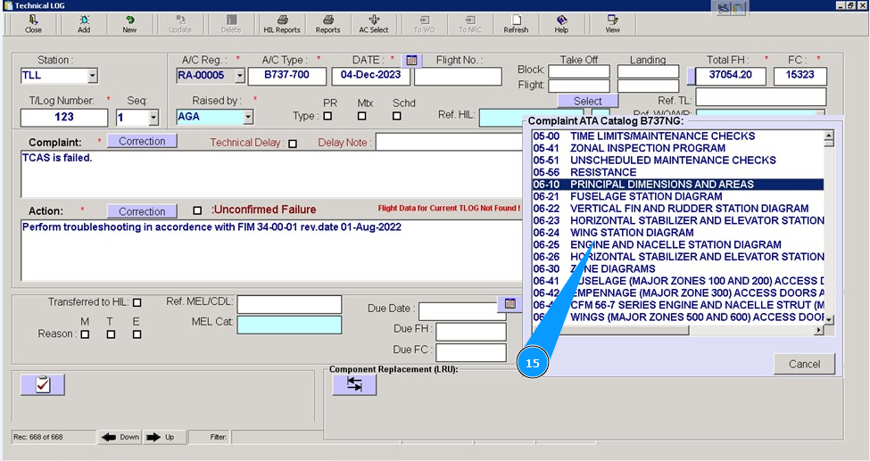Screen dimensions: 870x461
Task: Click the Due FH input field
Action: [471, 332]
